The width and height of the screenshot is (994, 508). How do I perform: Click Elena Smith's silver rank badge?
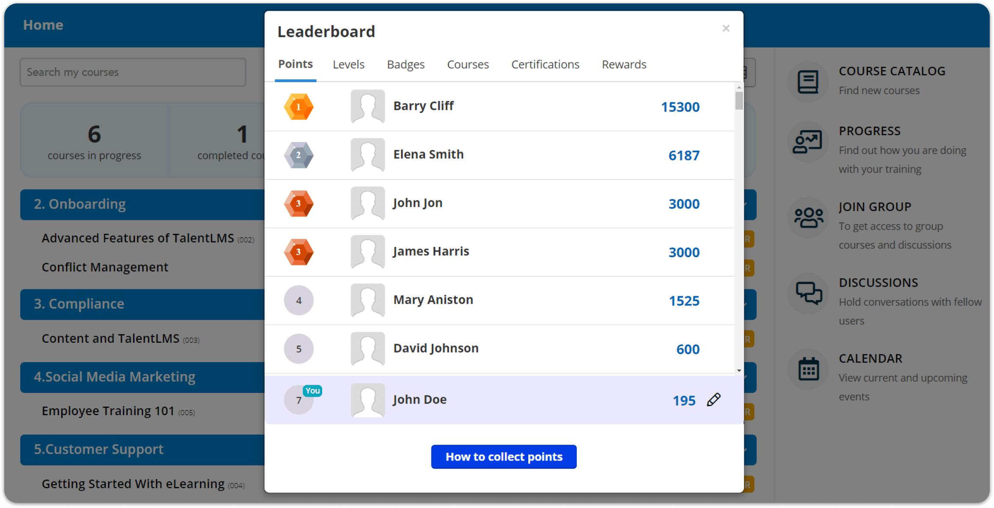click(299, 155)
